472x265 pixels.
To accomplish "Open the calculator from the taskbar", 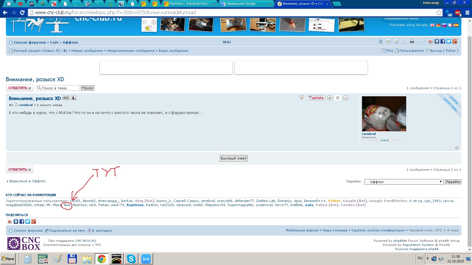I will (x=28, y=259).
